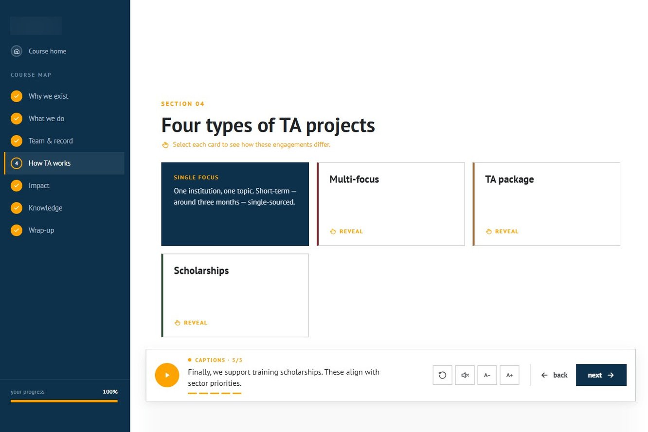Click the next button
The width and height of the screenshot is (648, 432).
pos(601,375)
